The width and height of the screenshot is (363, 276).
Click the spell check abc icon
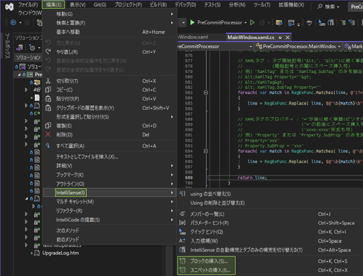(x=309, y=22)
